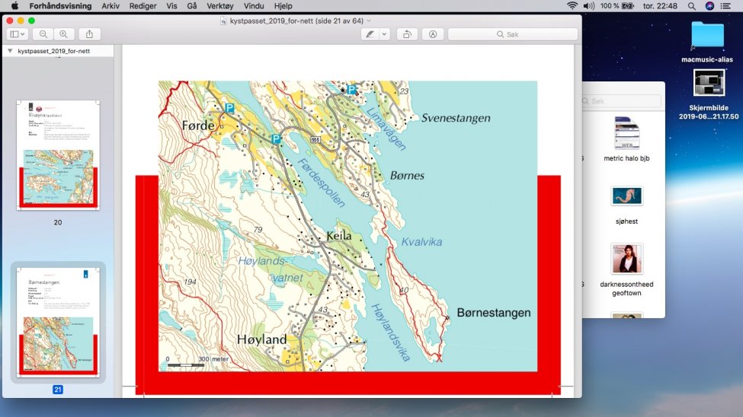Click the Svenestangen label on the map
Viewport: 743px width, 417px height.
point(456,118)
